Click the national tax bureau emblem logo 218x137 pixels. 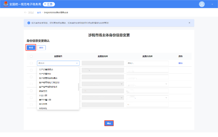pyautogui.click(x=6, y=4)
